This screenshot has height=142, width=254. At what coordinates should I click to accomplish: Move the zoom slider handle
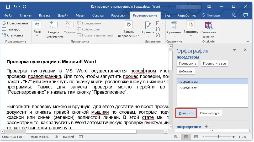click(x=219, y=137)
